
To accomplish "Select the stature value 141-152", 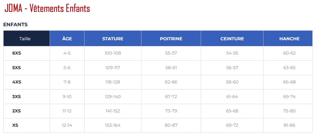I will click(x=113, y=111).
